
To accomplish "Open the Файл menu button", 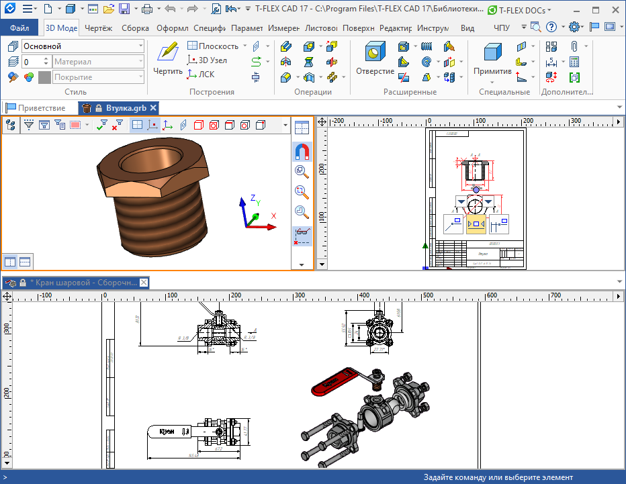I will point(19,28).
